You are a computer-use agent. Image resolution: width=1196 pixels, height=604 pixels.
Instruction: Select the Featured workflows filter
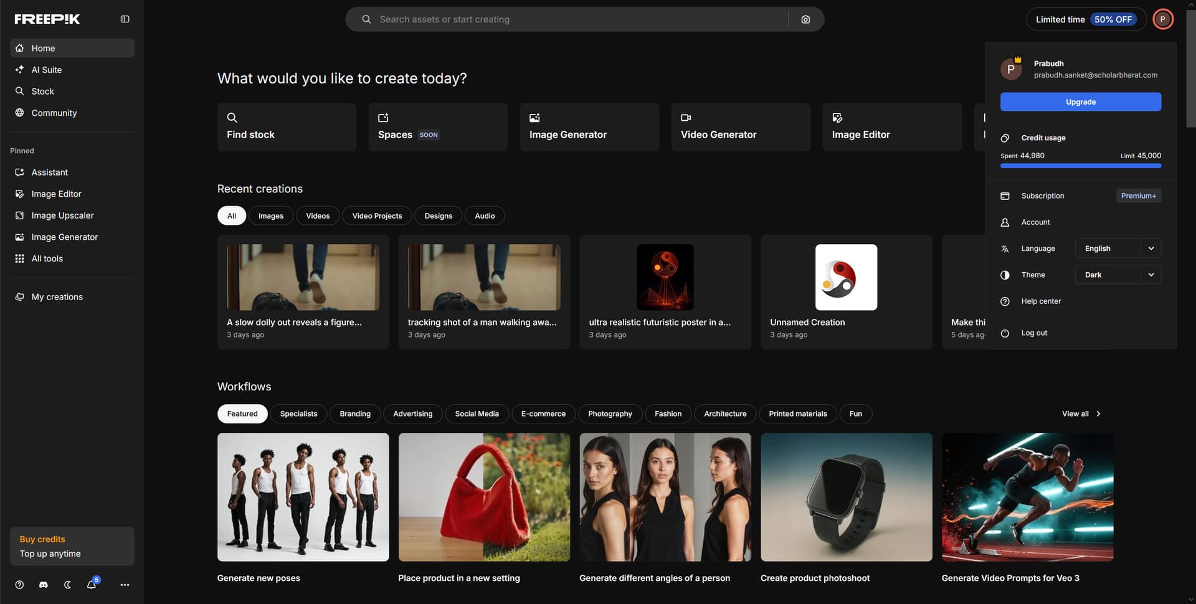(242, 414)
